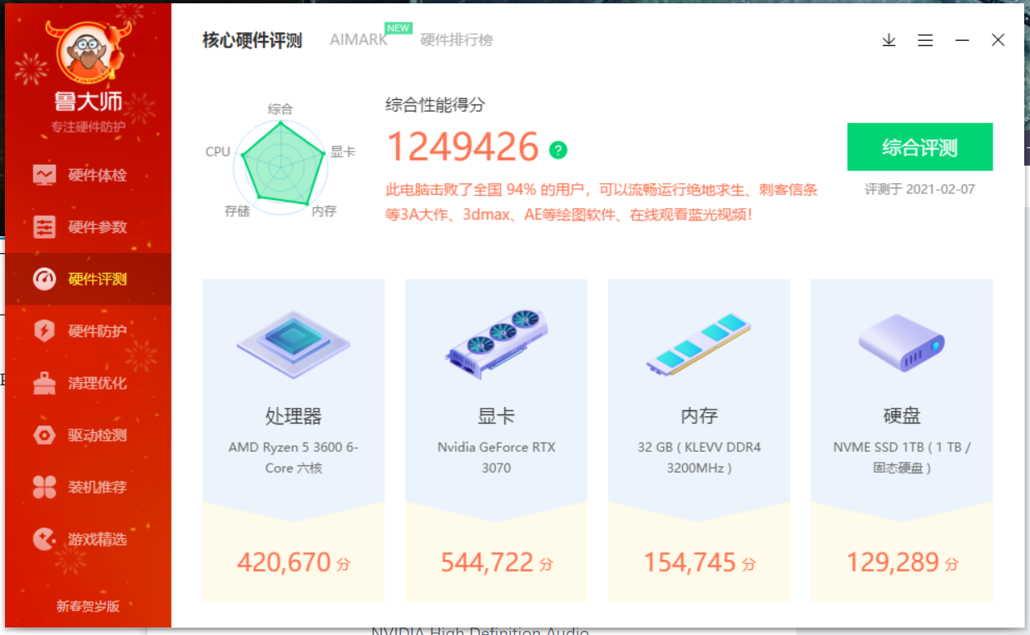
Task: Click the 装机推荐 four-squares icon
Action: point(44,487)
